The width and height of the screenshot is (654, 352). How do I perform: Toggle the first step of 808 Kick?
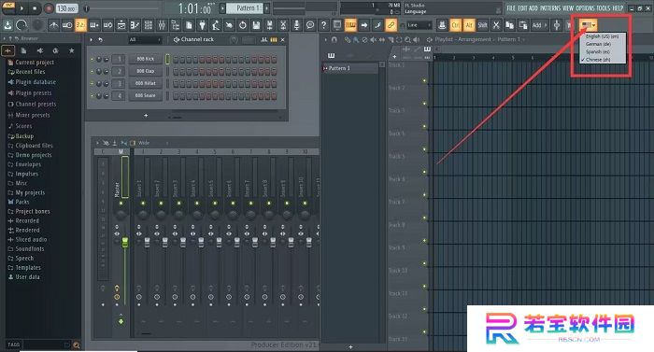pos(176,59)
